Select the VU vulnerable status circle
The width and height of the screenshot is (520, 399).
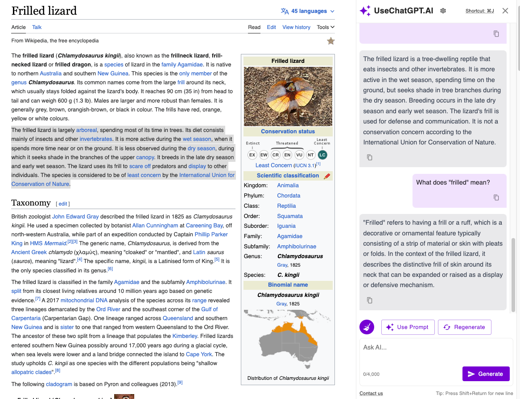pyautogui.click(x=299, y=155)
